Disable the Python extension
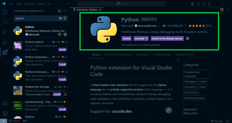This screenshot has height=123, width=232. point(127,38)
